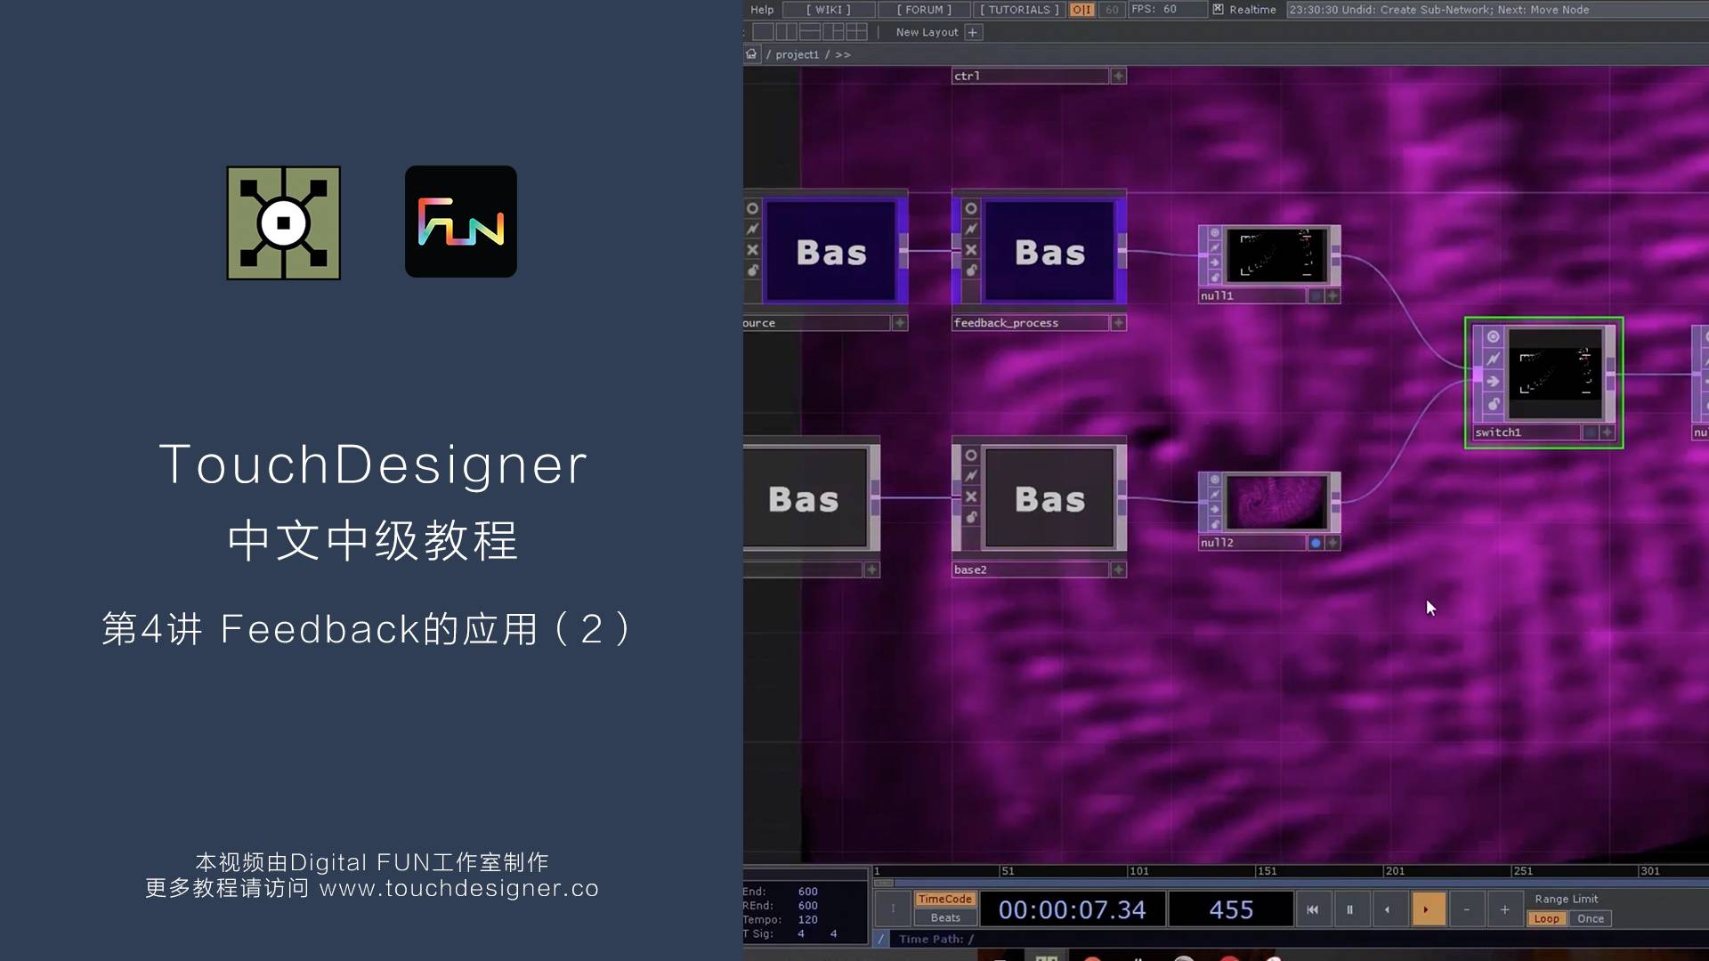Click the home network path icon
The height and width of the screenshot is (961, 1709).
click(752, 54)
